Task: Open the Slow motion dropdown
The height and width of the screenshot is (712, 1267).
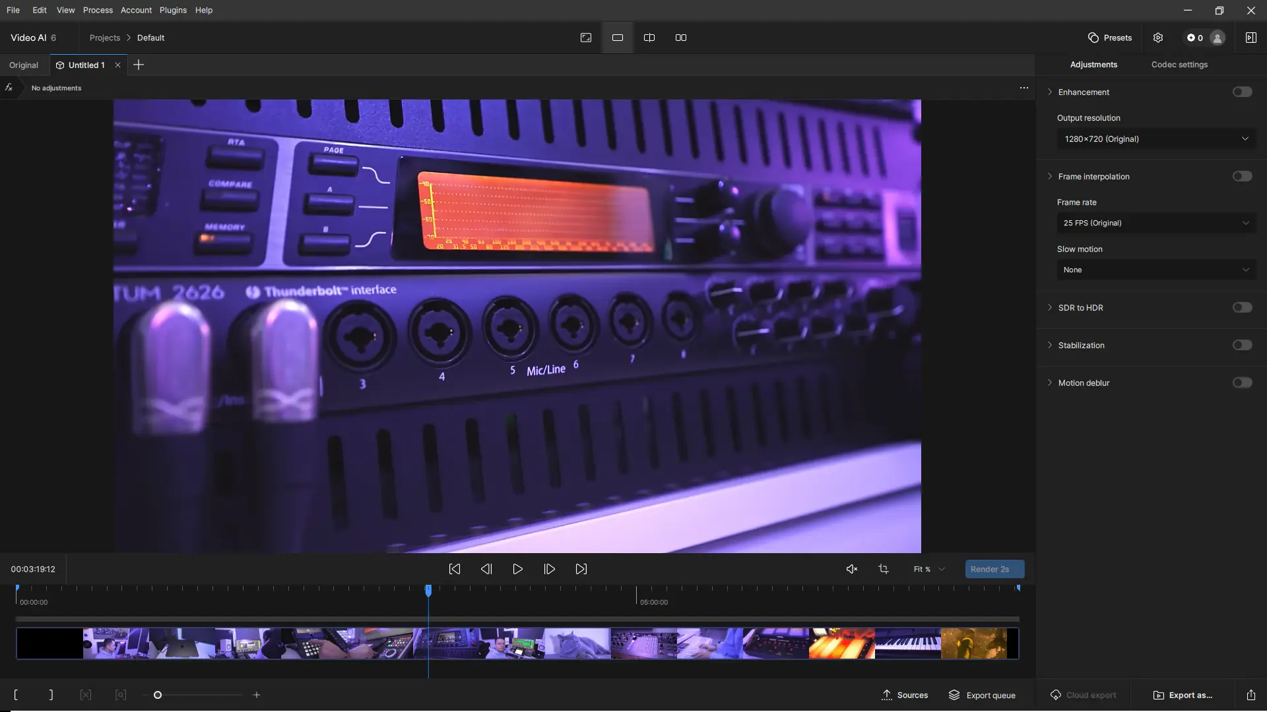Action: click(x=1156, y=270)
